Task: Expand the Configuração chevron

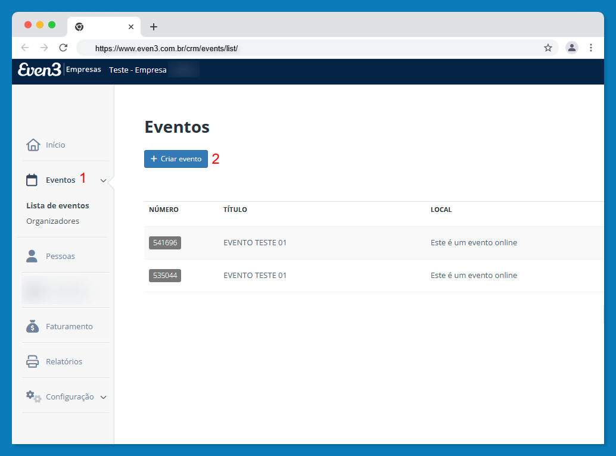Action: [x=103, y=397]
